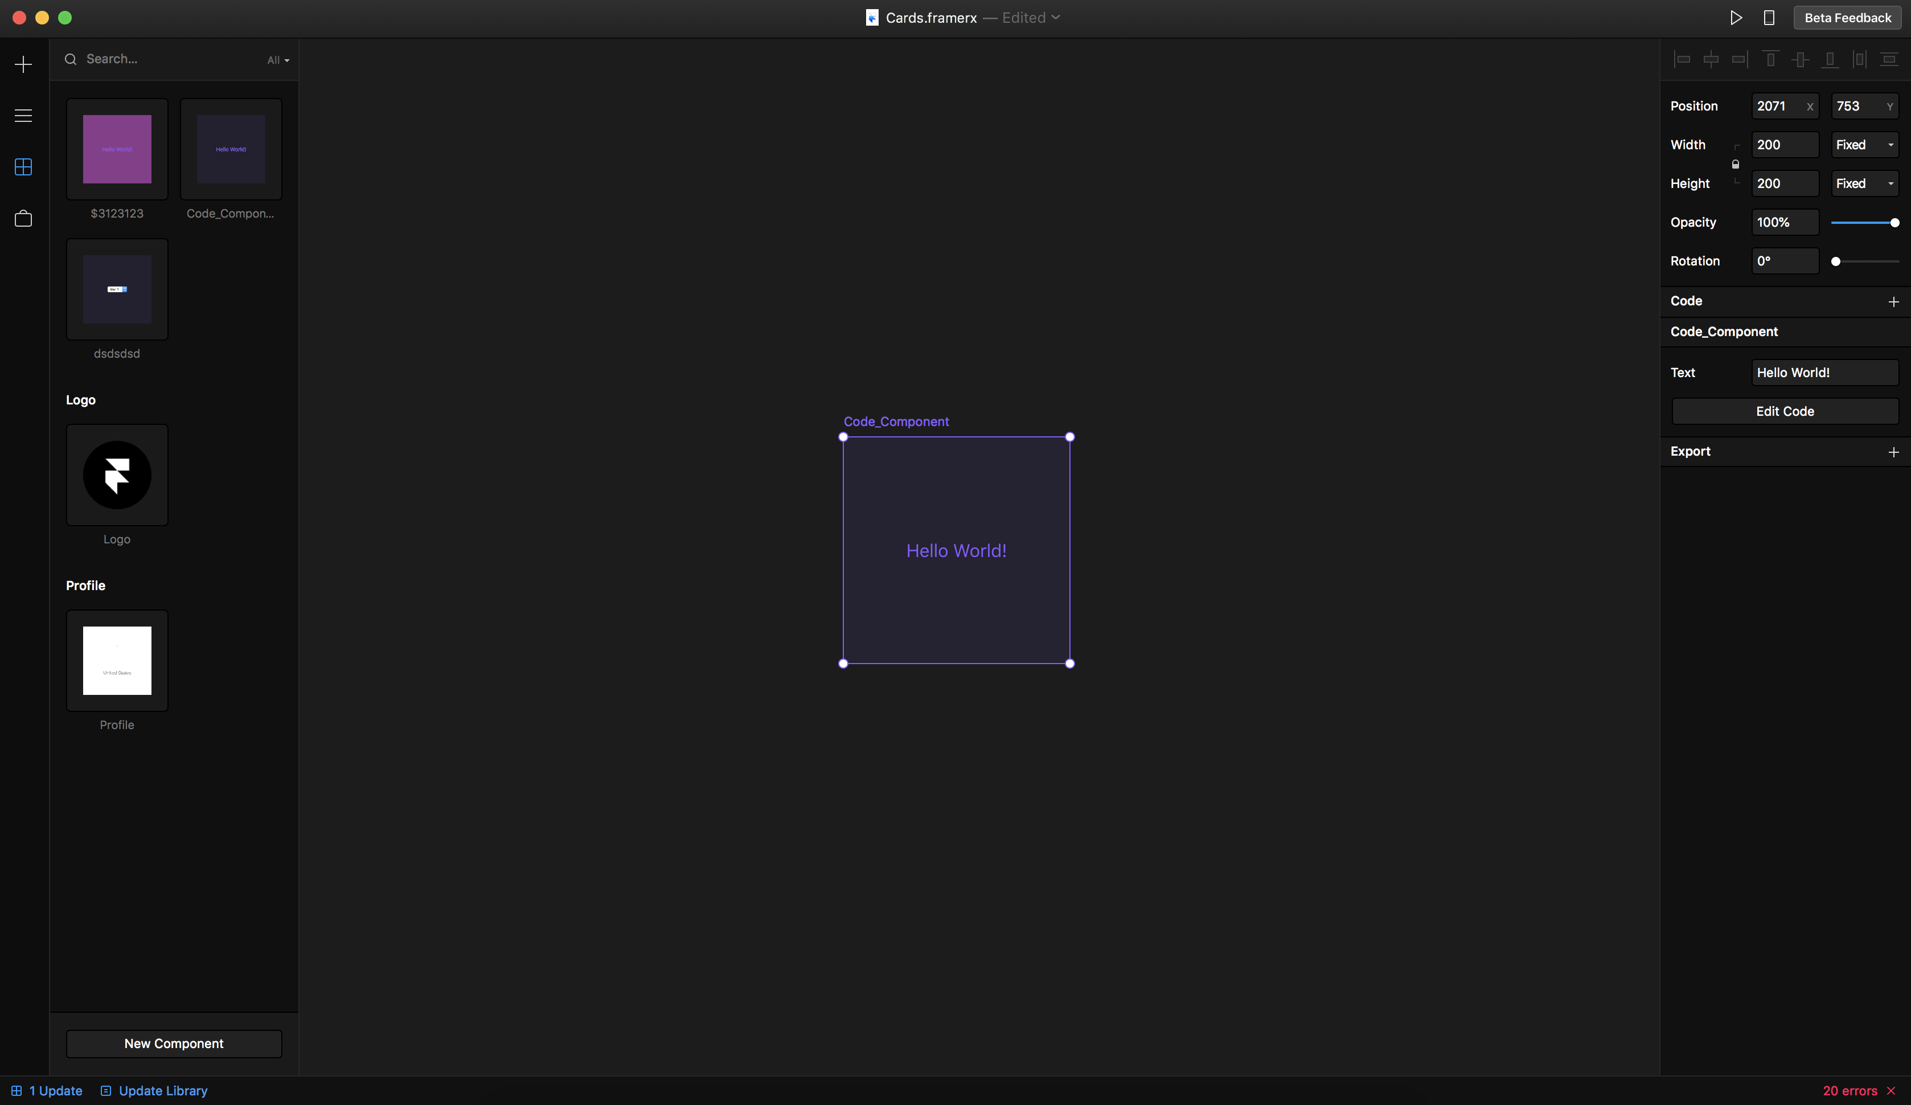Open the Width Fixed dropdown
Screen dimensions: 1911x1105
click(1865, 145)
